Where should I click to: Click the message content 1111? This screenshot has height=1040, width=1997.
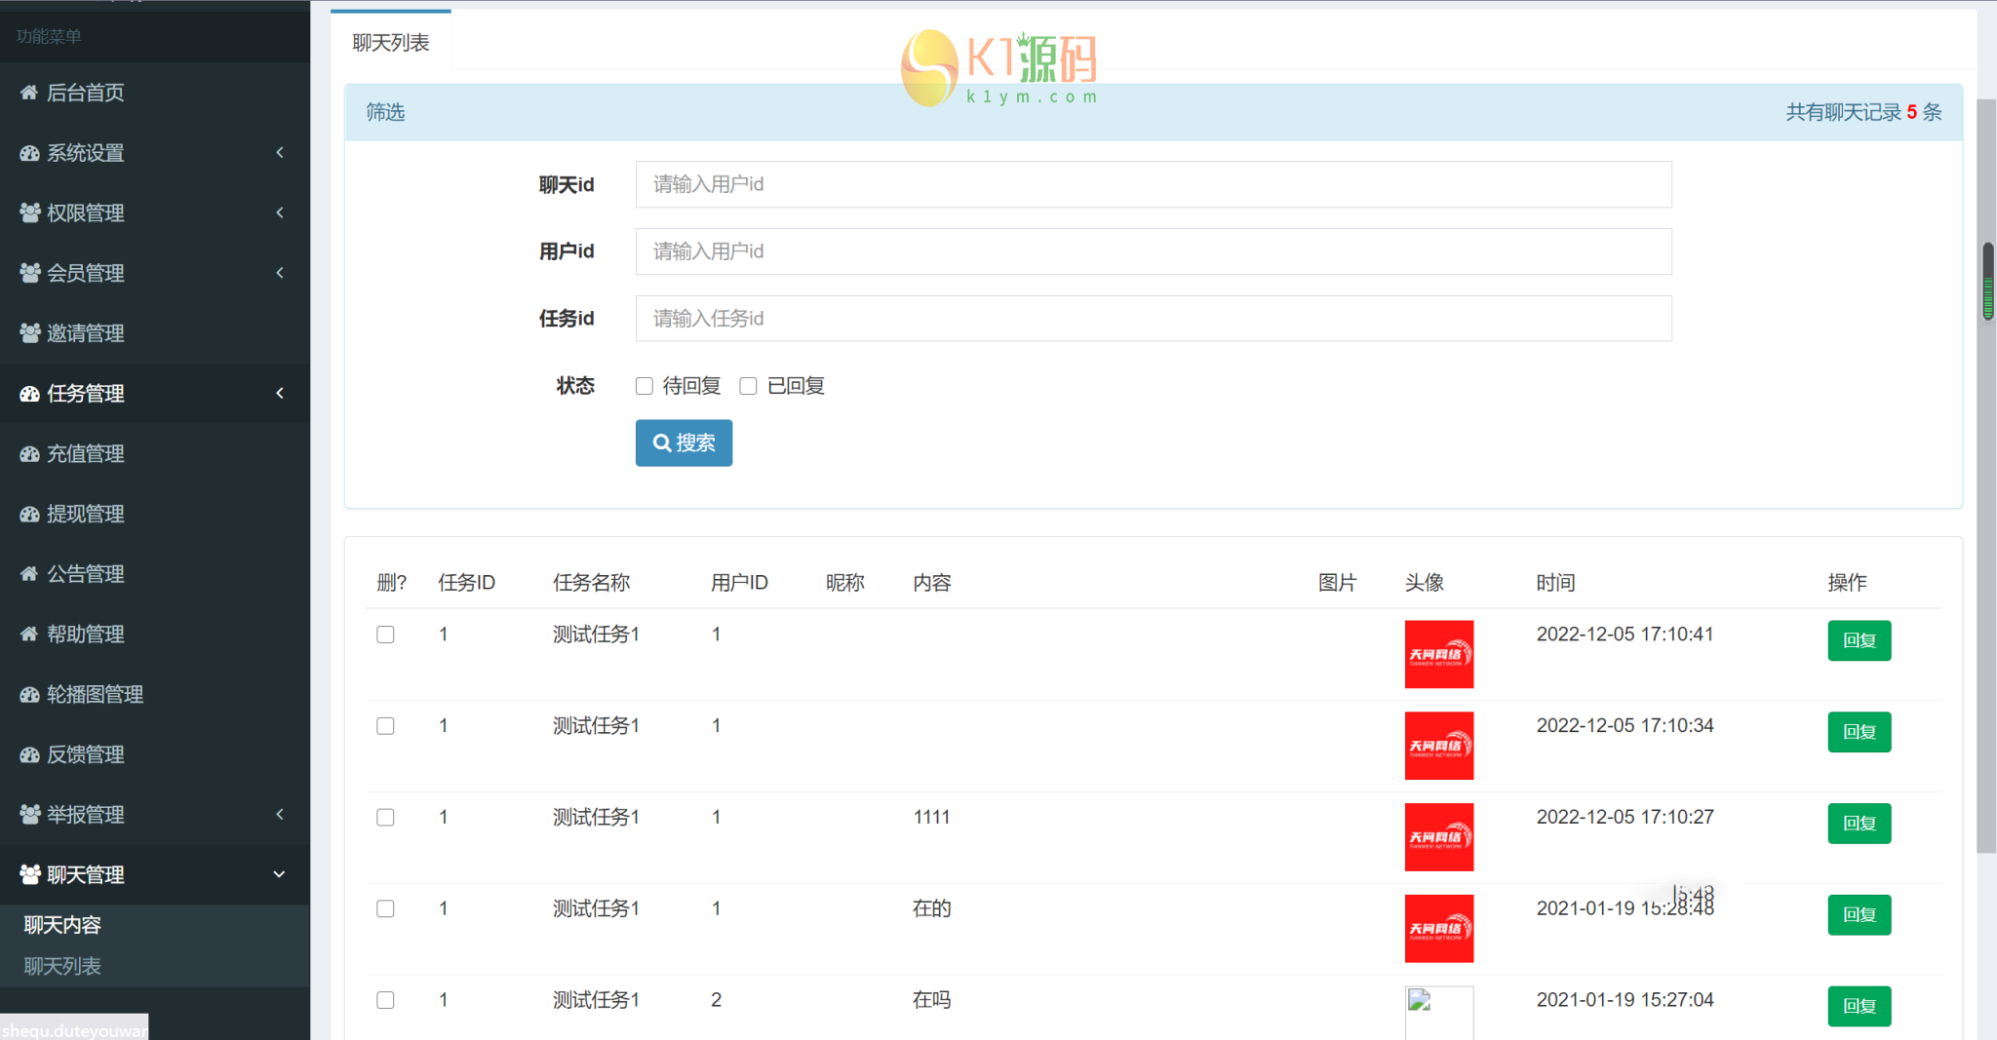tap(931, 818)
